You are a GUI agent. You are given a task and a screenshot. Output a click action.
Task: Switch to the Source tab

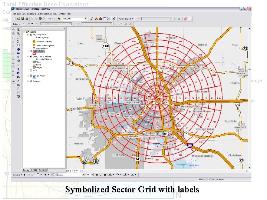click(x=34, y=170)
